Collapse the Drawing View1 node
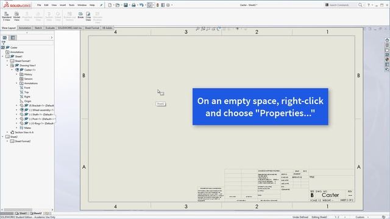 coord(7,66)
